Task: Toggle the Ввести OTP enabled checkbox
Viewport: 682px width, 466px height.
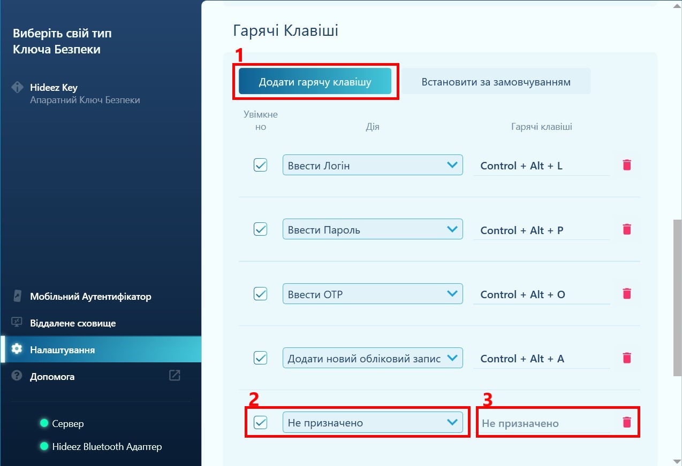Action: [260, 293]
